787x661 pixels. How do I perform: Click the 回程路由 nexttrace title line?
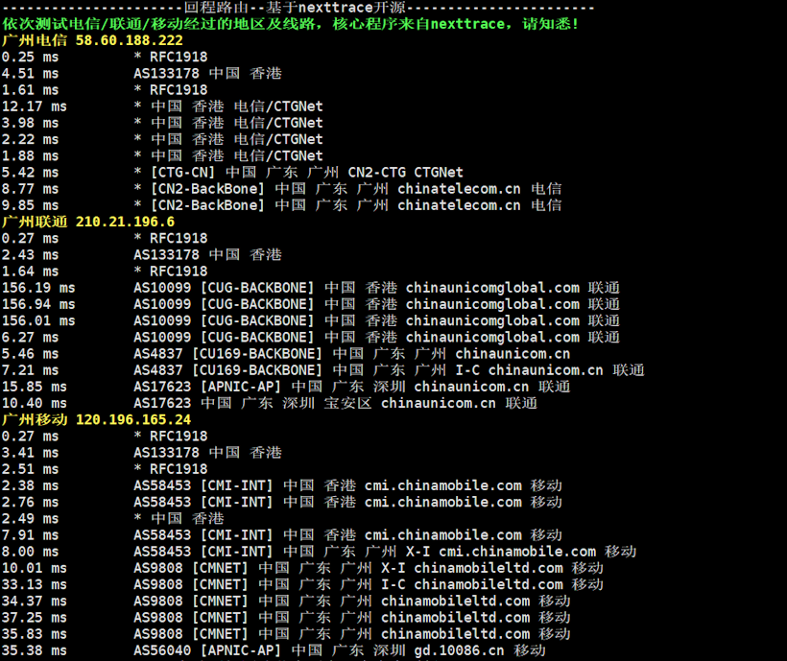click(x=298, y=8)
